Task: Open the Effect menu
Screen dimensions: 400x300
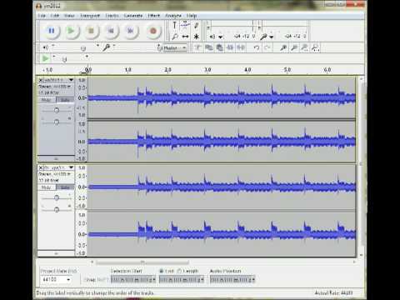Action: click(154, 16)
